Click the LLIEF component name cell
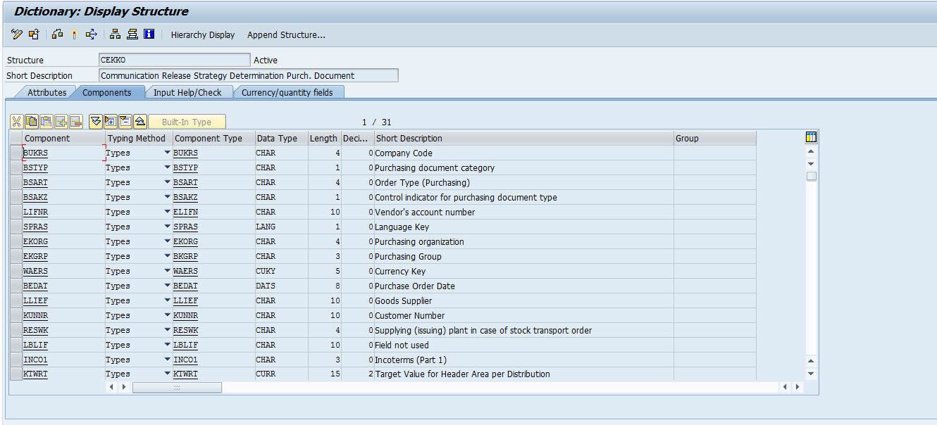 (x=63, y=300)
